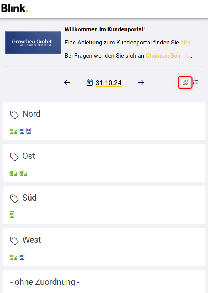The image size is (208, 293).
Task: Click the Groschen GmbH company banner
Action: coord(33,43)
